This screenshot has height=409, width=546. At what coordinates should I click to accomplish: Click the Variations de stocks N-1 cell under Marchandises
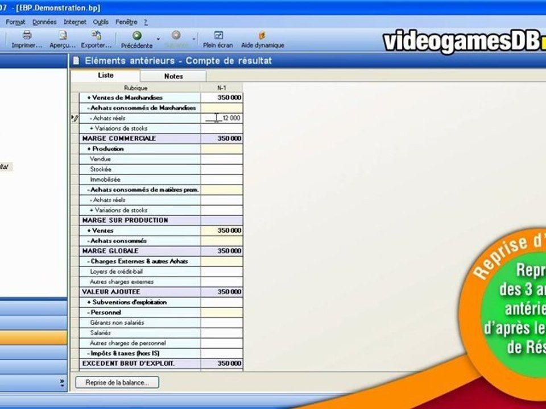222,128
